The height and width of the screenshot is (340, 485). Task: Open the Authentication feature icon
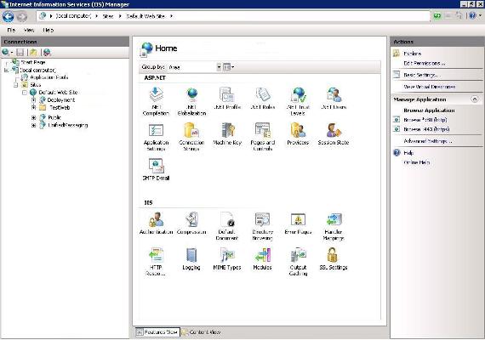pos(156,224)
